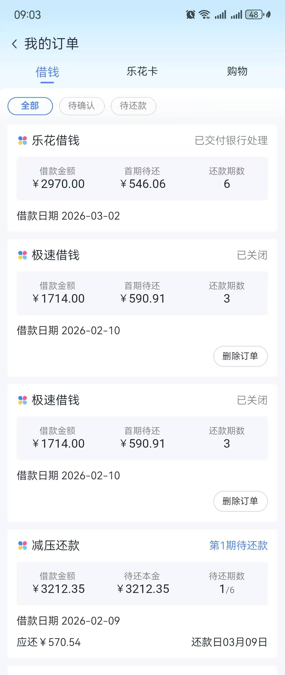Switch to the 借钱 tab
285x675 pixels.
(x=47, y=72)
